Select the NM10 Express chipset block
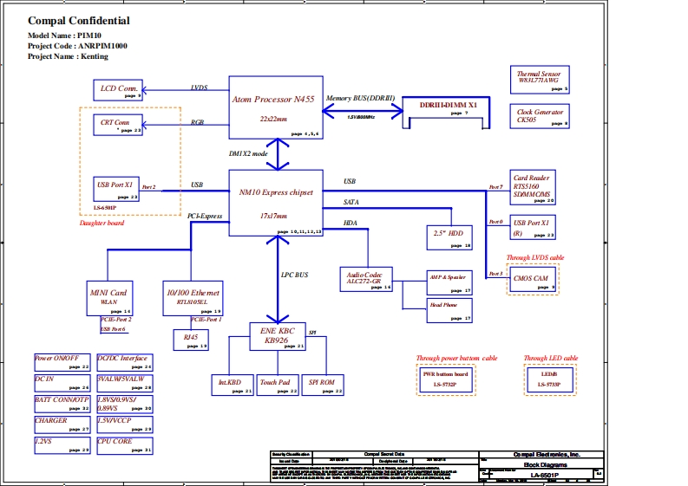 275,203
